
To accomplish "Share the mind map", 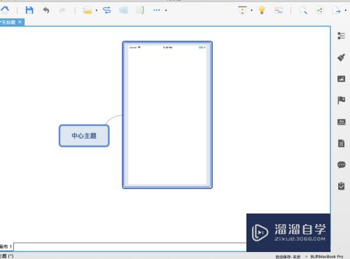I will click(319, 10).
